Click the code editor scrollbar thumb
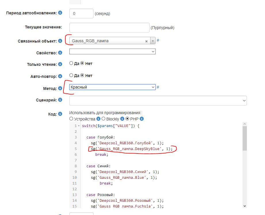 [245, 138]
